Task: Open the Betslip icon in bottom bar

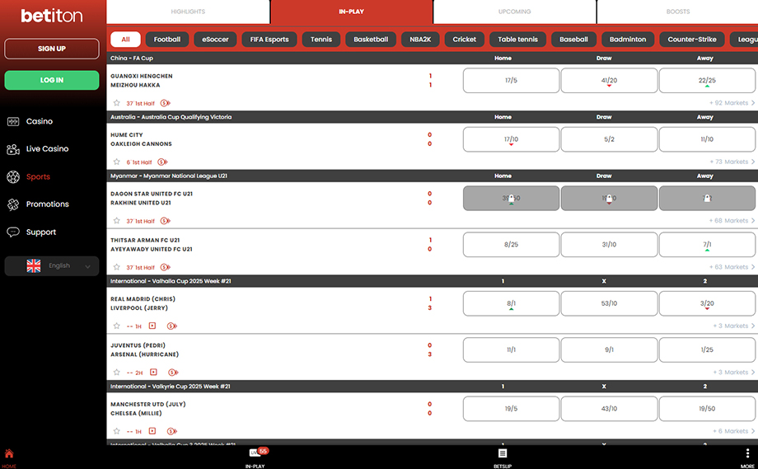Action: (503, 453)
